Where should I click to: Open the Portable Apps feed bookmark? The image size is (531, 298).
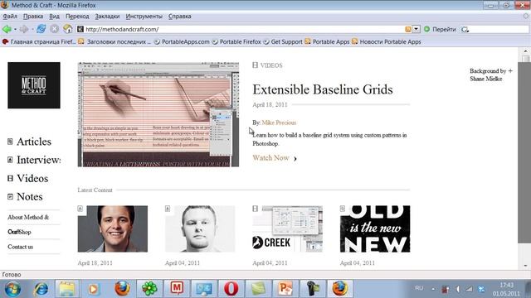pyautogui.click(x=327, y=42)
